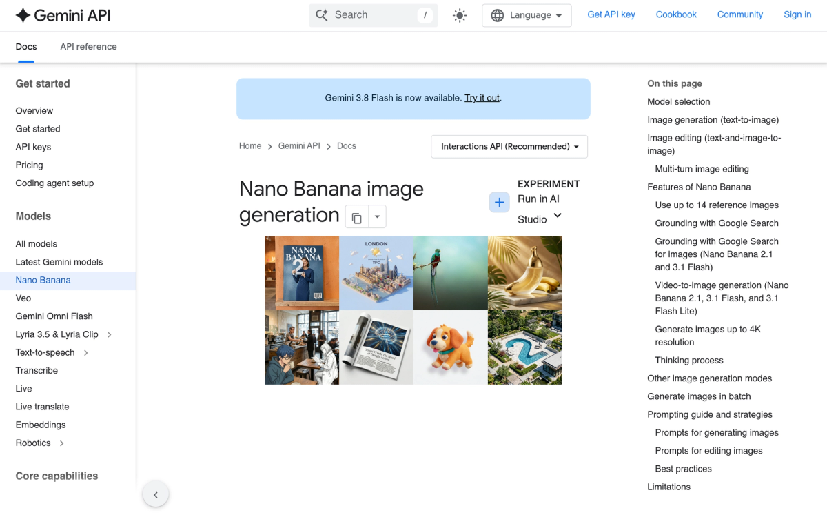Open Transcribe sidebar item
Viewport: 827px width, 517px height.
37,371
